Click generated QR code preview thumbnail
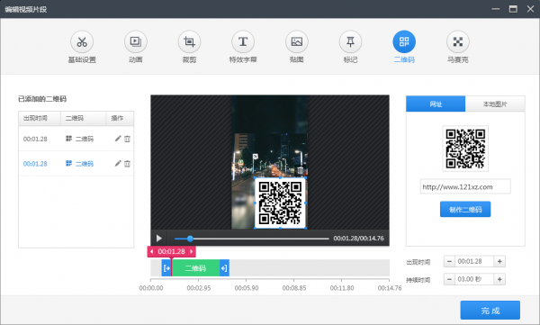 coord(465,149)
